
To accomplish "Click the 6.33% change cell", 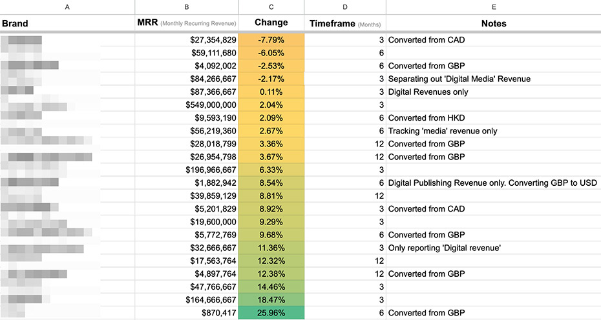I will pos(271,170).
